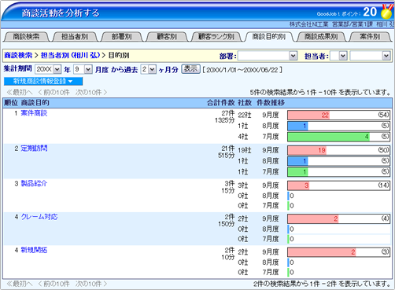Click the 件数推移 column header
Screen dimensions: 395x290
tap(271, 103)
